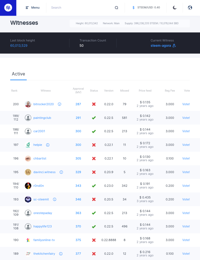The height and width of the screenshot is (260, 200).
Task: Open happylife123 witness link
Action: pos(42,226)
